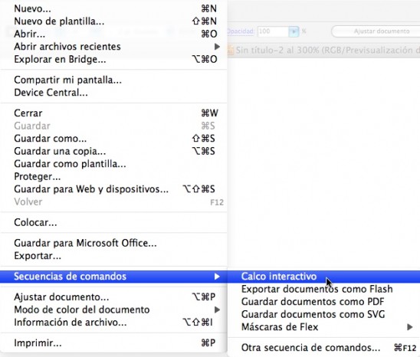Image resolution: width=420 pixels, height=357 pixels.
Task: Expand Secuencias de comandos submenu
Action: pos(113,277)
